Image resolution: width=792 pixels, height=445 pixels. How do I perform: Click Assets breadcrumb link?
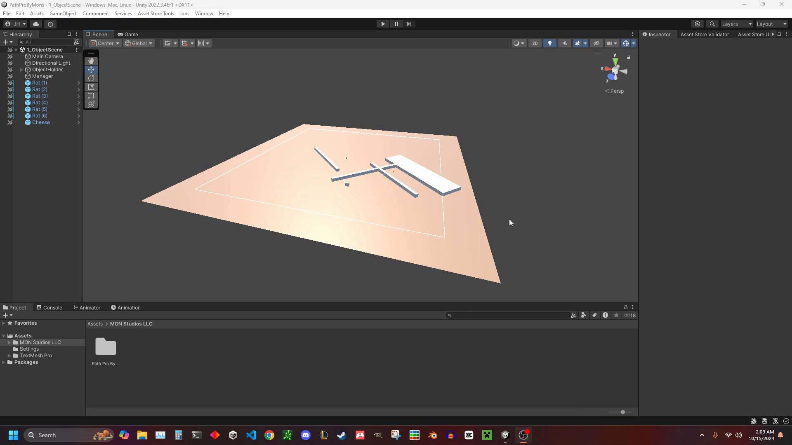(95, 324)
